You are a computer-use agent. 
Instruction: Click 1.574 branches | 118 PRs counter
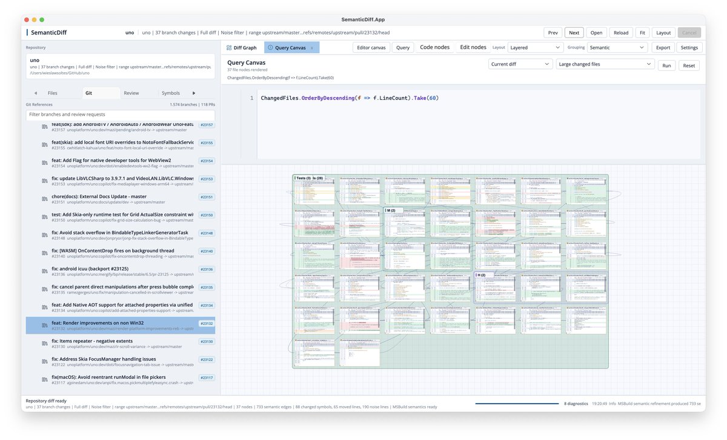(193, 105)
